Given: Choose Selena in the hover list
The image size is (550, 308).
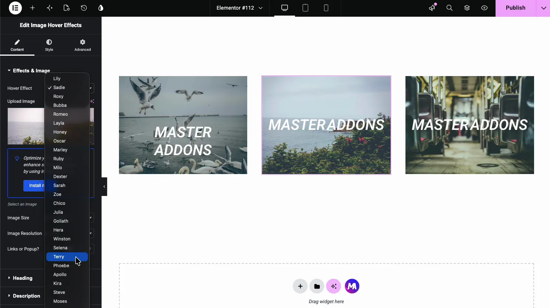Looking at the screenshot, I should 67,248.
